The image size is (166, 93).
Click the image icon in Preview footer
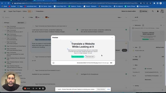pyautogui.click(x=53, y=63)
